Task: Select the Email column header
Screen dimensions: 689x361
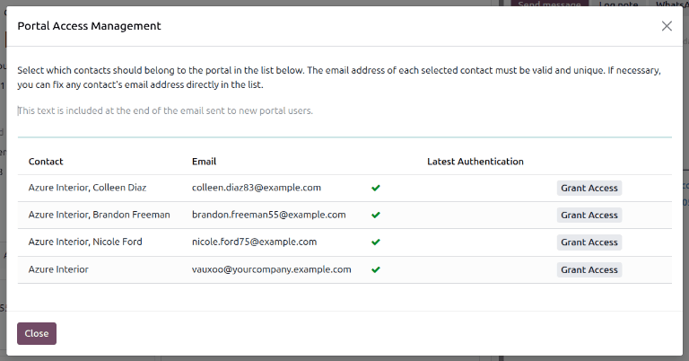Action: coord(205,162)
